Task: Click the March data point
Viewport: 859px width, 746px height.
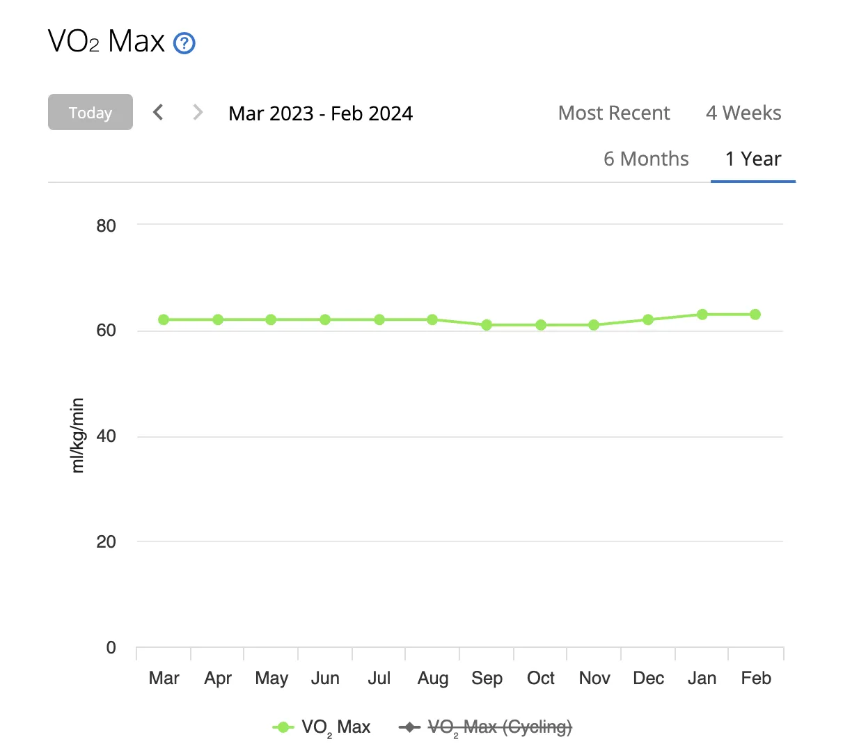Action: coord(164,320)
